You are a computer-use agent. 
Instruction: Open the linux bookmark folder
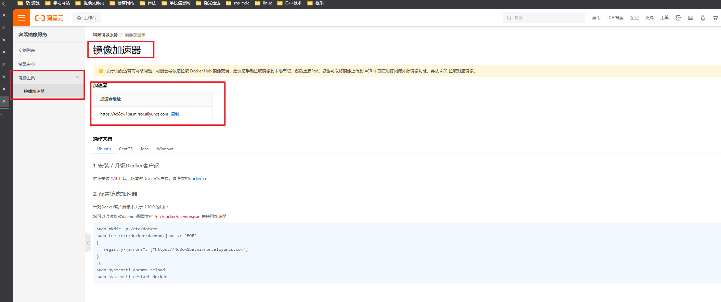263,3
